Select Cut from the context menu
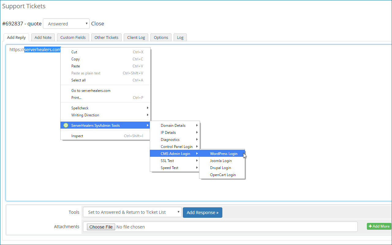392x245 pixels. tap(105, 52)
